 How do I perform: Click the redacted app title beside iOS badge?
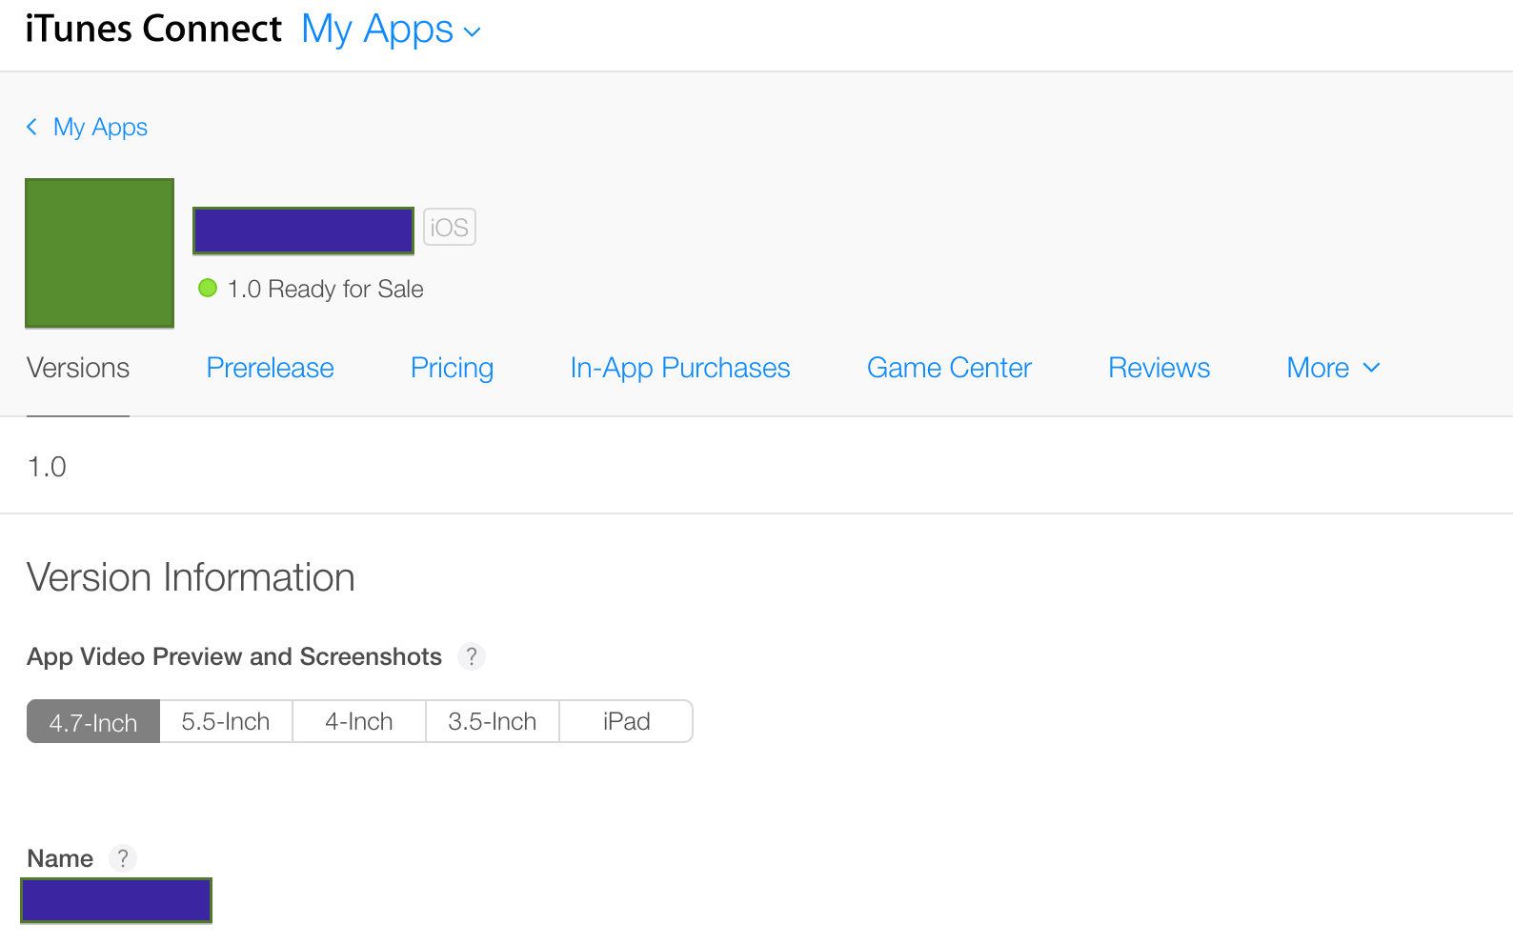(x=303, y=231)
